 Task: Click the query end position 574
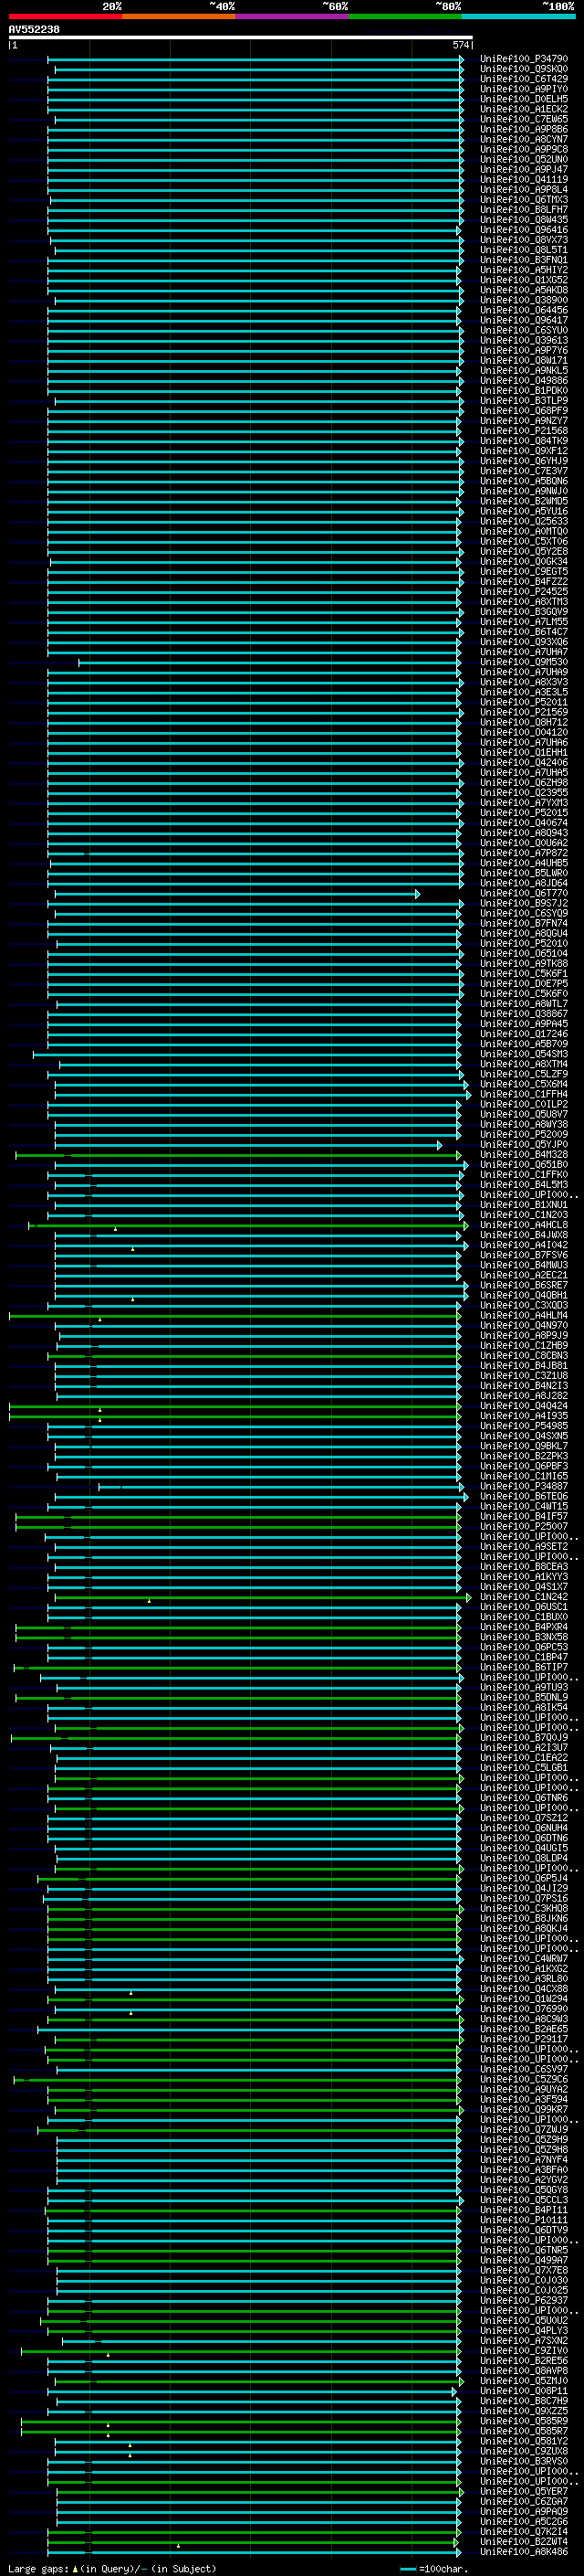(460, 45)
